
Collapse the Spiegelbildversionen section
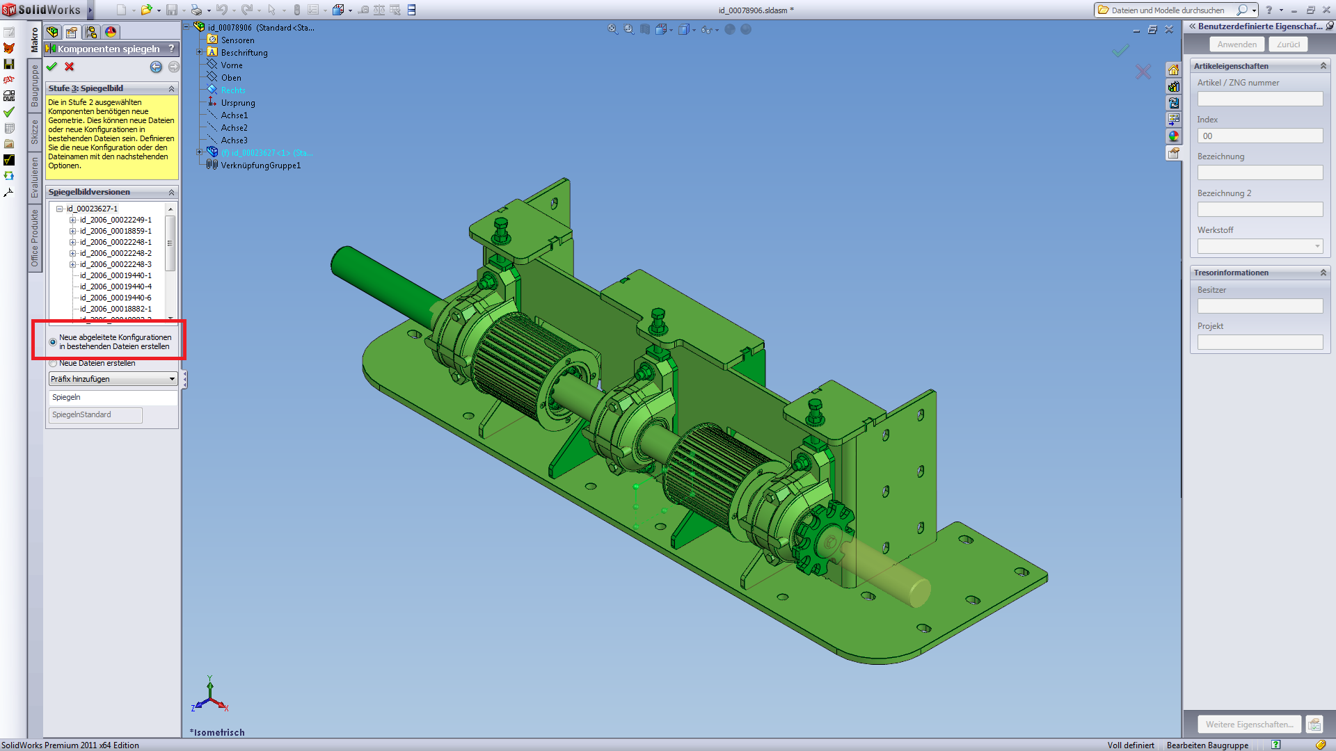(171, 192)
